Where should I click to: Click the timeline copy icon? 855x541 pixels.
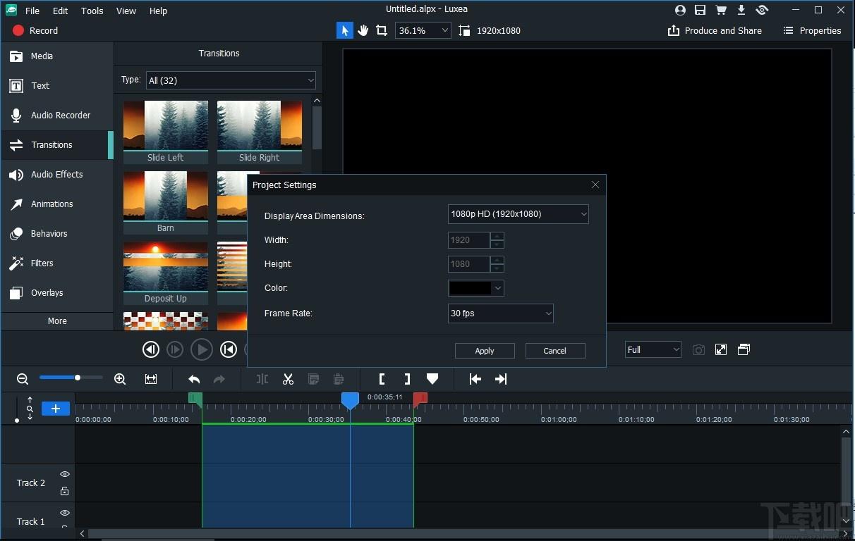[313, 379]
